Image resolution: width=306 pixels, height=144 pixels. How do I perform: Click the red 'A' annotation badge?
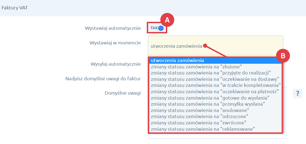point(167,20)
